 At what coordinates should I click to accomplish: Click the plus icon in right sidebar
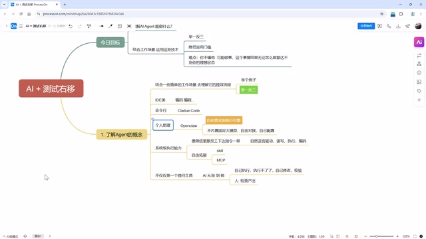[x=419, y=100]
